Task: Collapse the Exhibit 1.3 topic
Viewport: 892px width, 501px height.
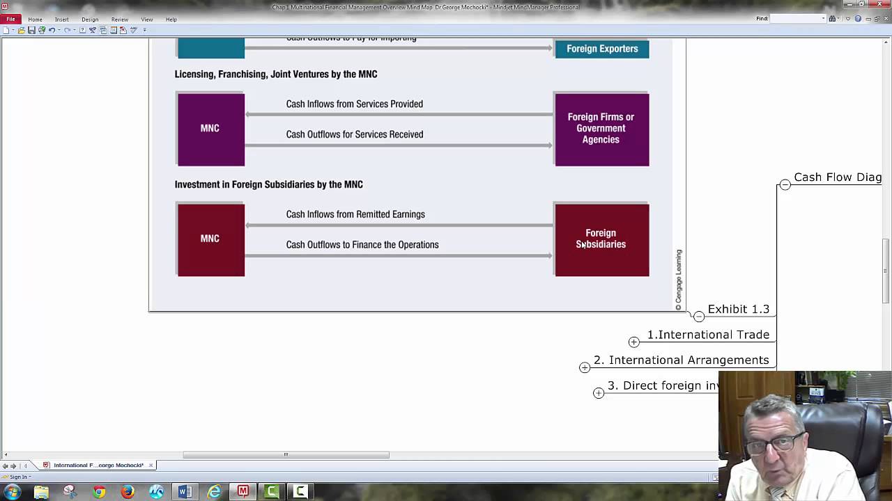Action: 699,317
